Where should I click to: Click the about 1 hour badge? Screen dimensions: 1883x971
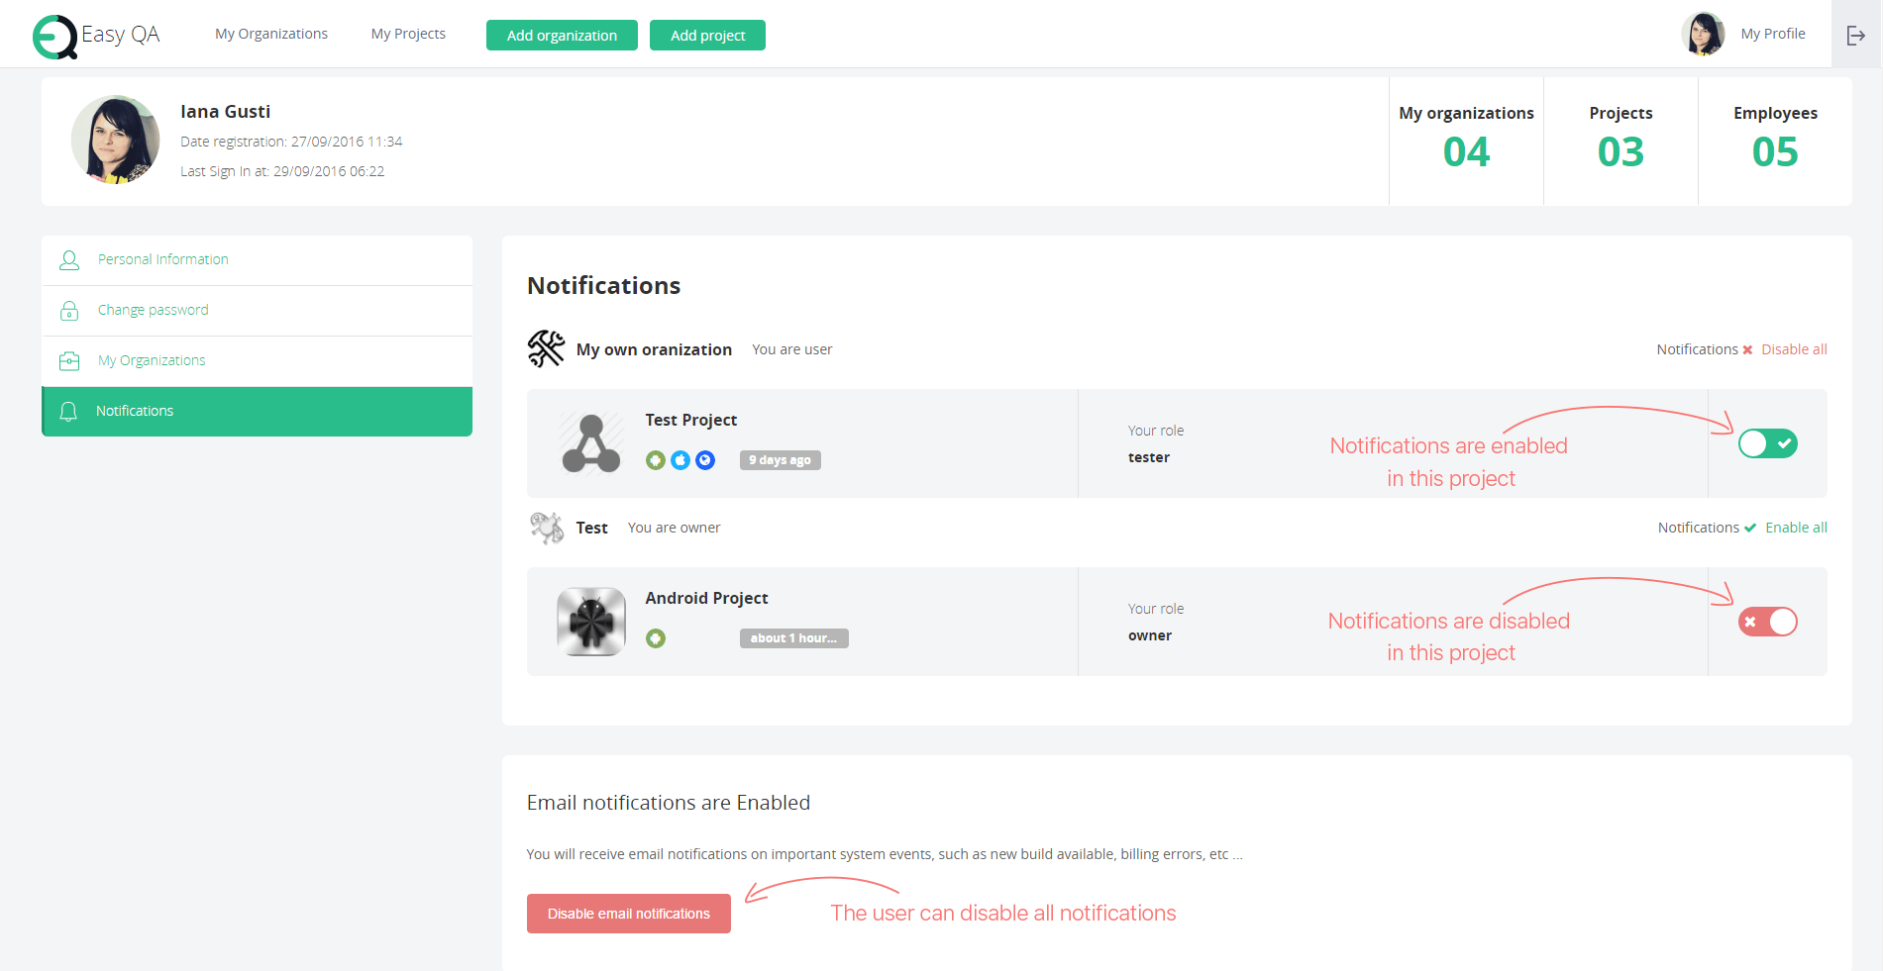(794, 638)
